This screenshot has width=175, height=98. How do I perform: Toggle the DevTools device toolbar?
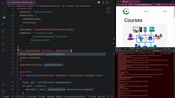120,48
